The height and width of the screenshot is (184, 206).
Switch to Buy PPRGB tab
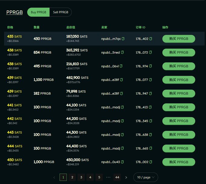pos(38,12)
